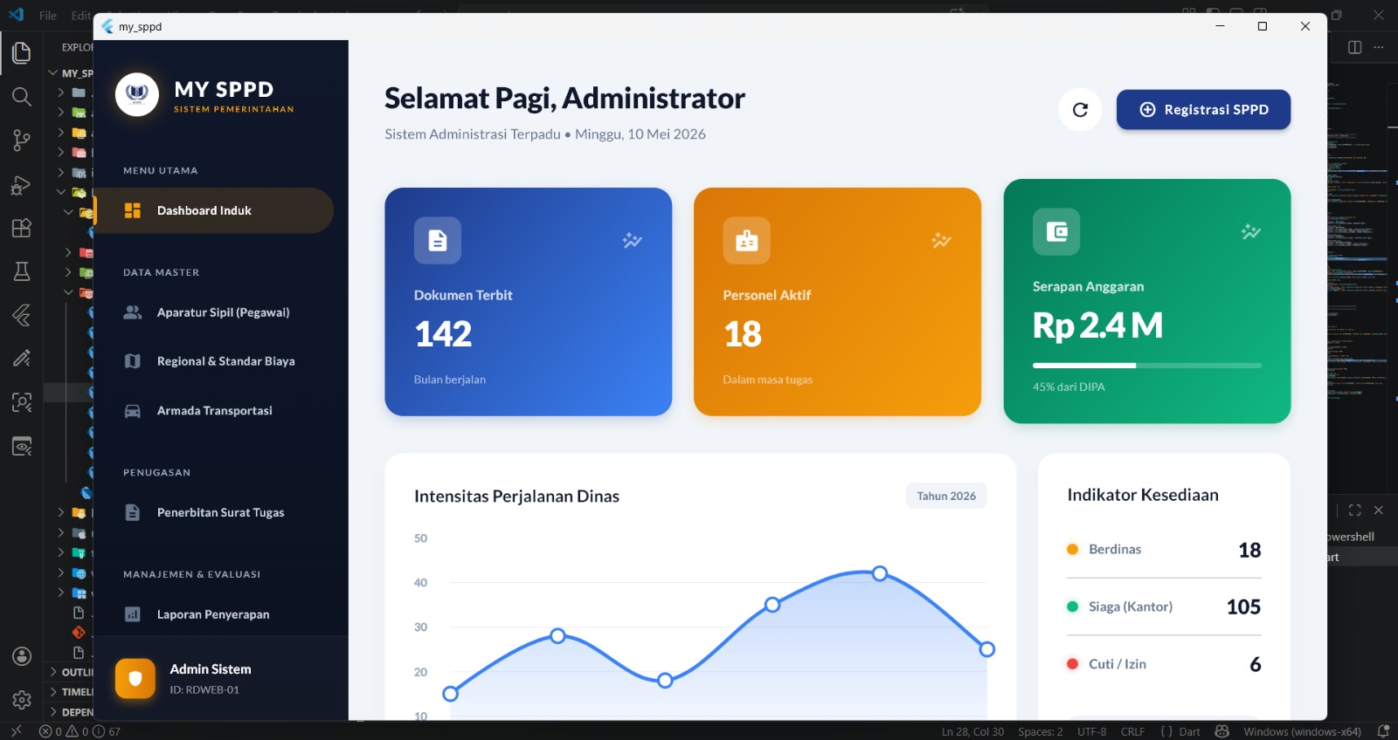Click CRLF line ending in status bar
The width and height of the screenshot is (1398, 740).
tap(1132, 731)
